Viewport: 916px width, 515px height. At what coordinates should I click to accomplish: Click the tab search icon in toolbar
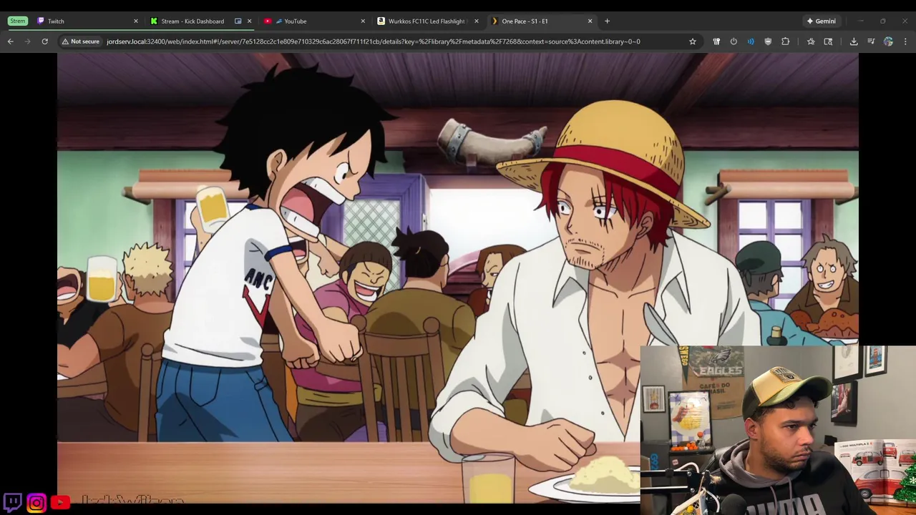828,41
